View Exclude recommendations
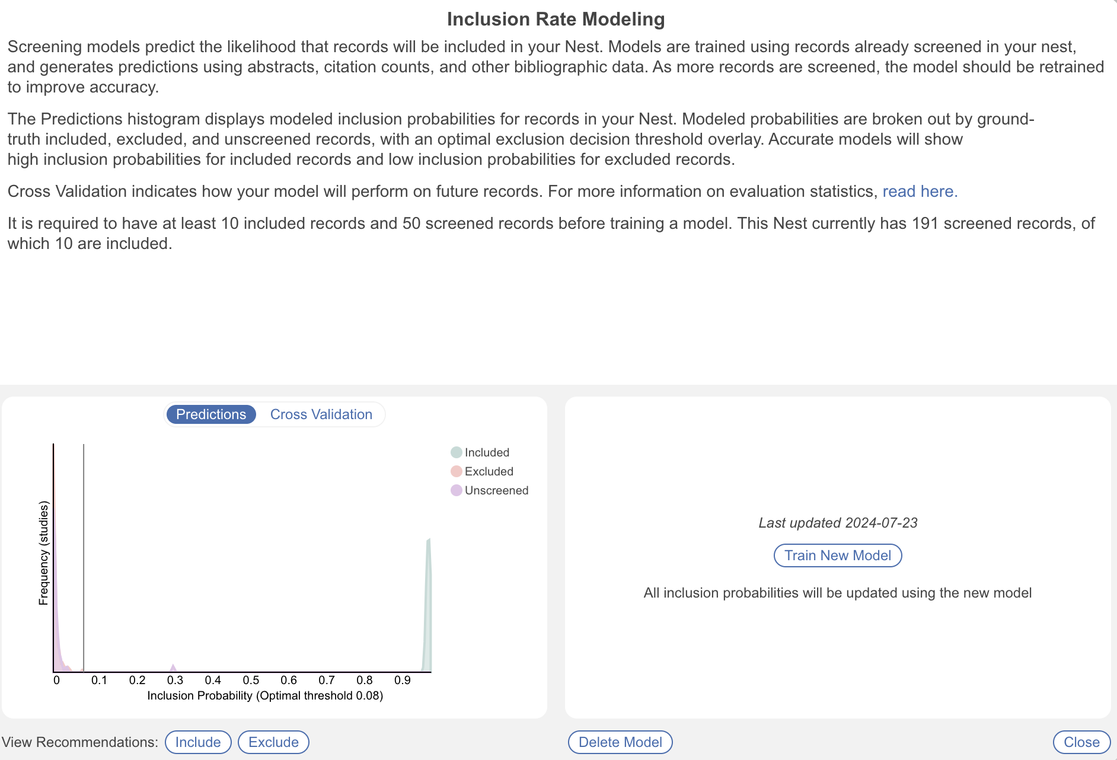This screenshot has width=1117, height=760. pos(273,742)
